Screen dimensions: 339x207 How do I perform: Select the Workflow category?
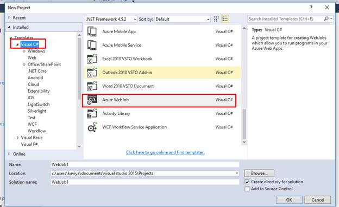click(x=36, y=131)
